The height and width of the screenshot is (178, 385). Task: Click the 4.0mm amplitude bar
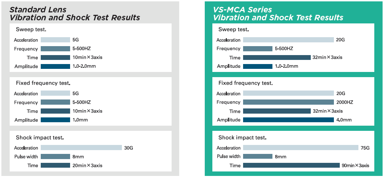point(288,120)
